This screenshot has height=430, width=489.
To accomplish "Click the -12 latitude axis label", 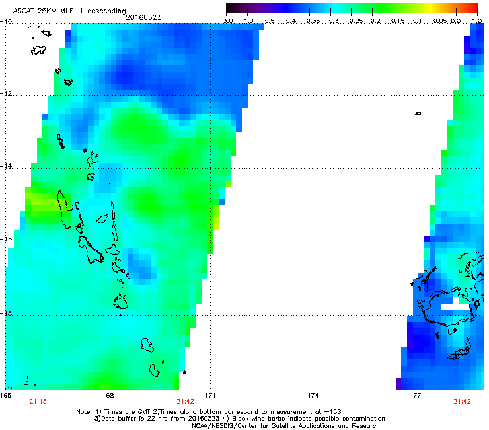I will [6, 94].
